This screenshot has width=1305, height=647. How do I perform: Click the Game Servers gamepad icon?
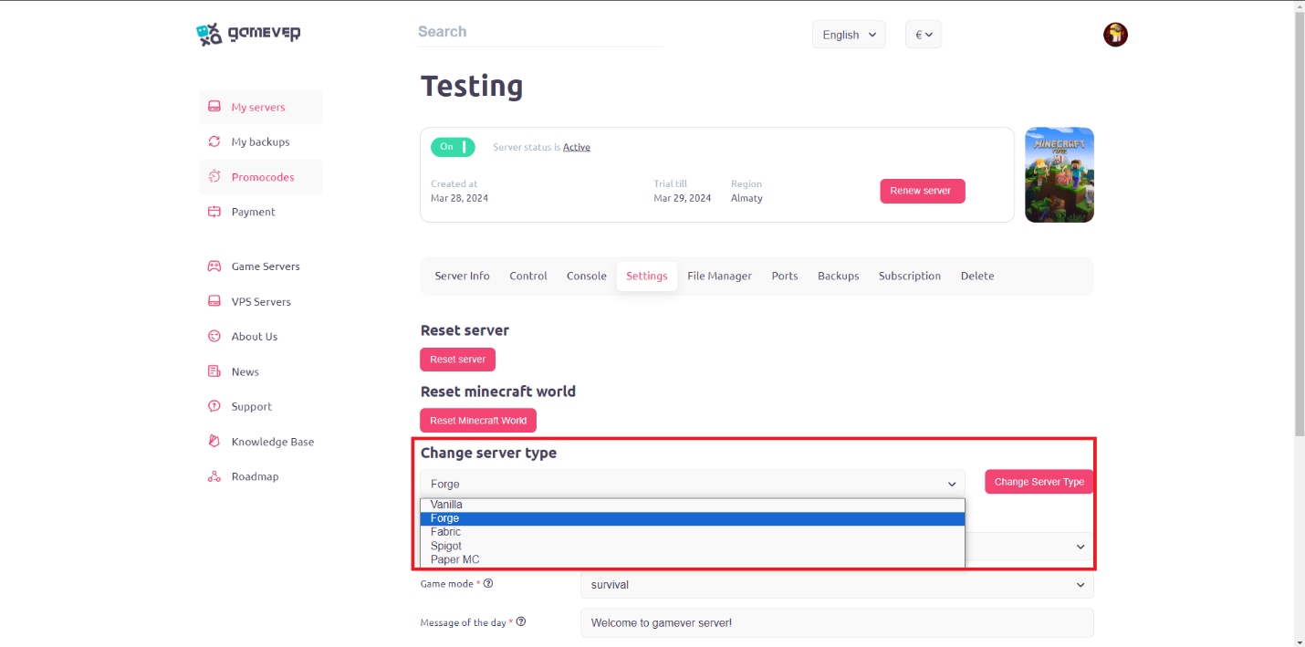[214, 266]
